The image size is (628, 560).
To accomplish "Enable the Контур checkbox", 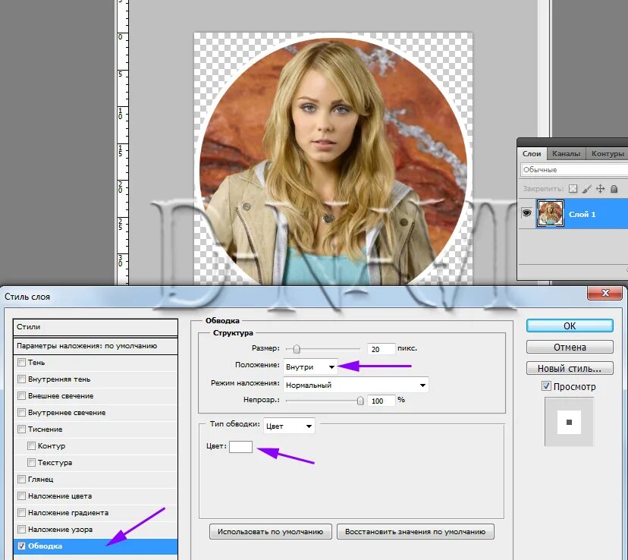I will tap(31, 446).
